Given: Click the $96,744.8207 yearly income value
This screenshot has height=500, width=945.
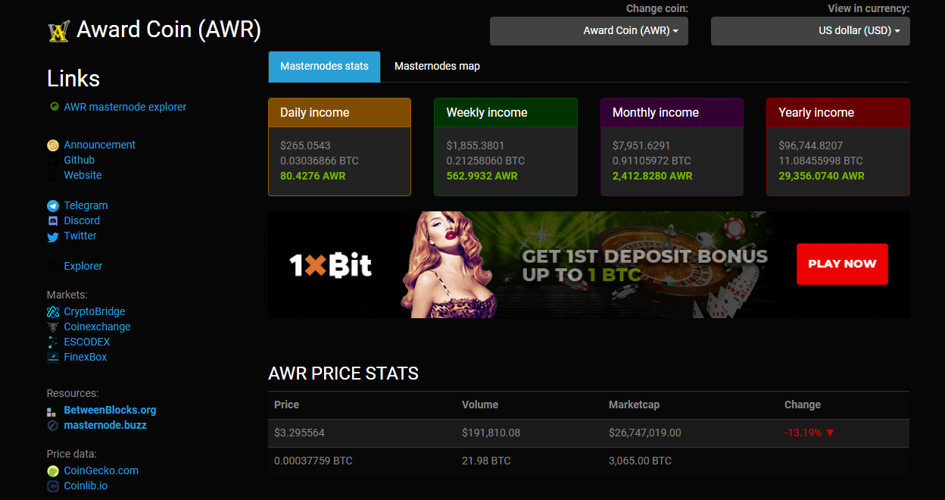Looking at the screenshot, I should pos(811,145).
